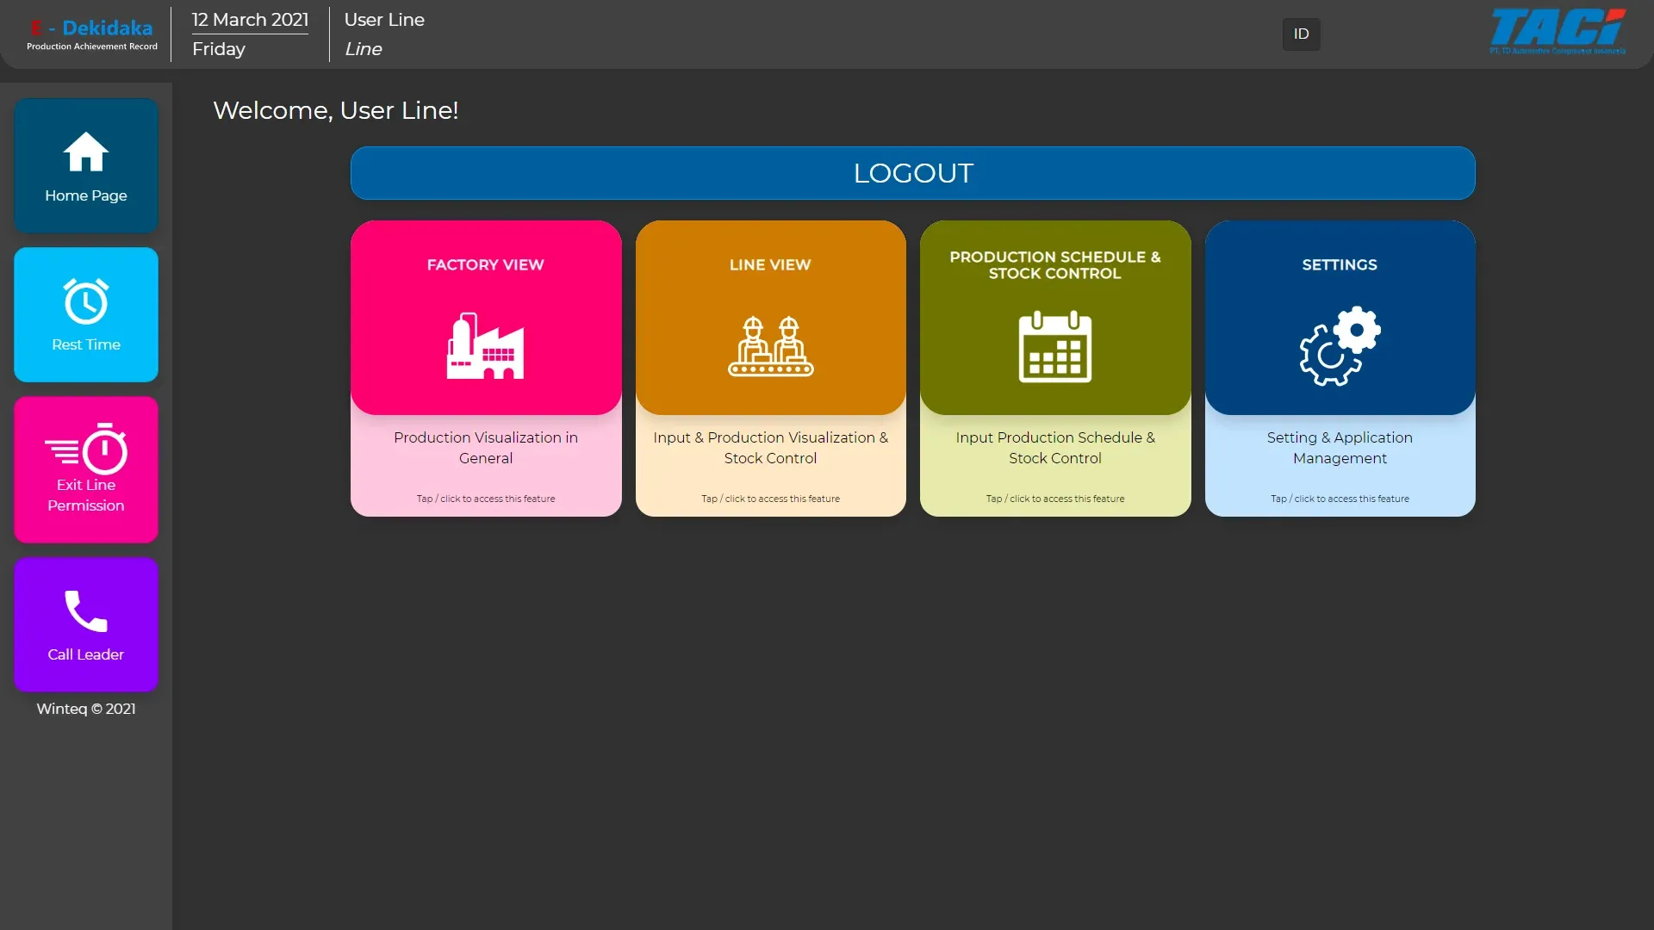The image size is (1654, 930).
Task: Click the User Line name in header
Action: tap(384, 20)
